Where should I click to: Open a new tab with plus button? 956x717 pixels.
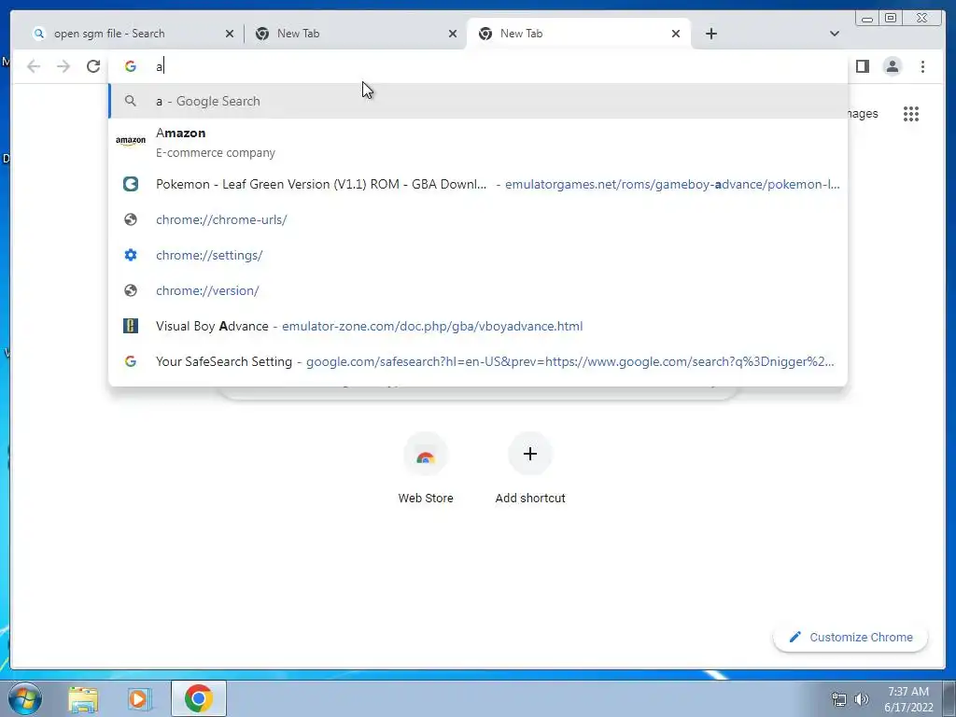click(x=710, y=34)
